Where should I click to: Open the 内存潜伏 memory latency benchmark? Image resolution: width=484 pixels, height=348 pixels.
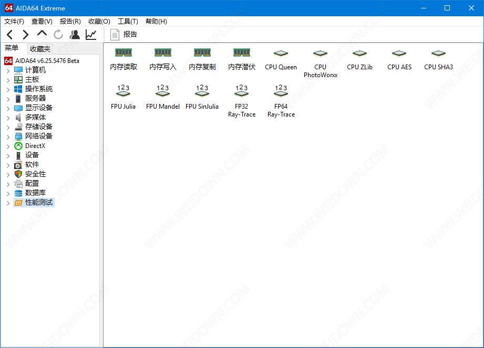[242, 59]
